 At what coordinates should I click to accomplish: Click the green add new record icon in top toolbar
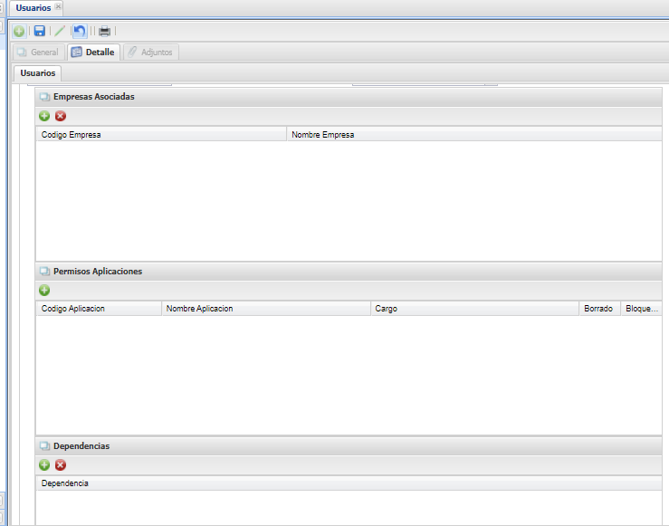point(19,31)
